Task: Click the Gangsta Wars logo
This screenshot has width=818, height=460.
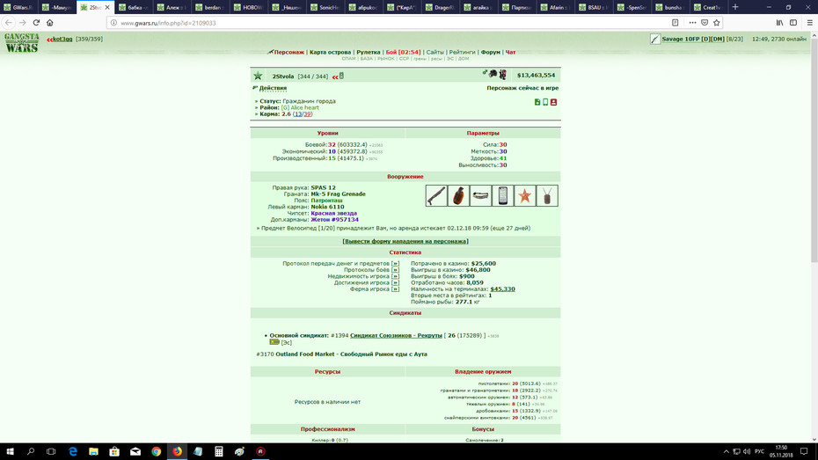Action: tap(21, 43)
